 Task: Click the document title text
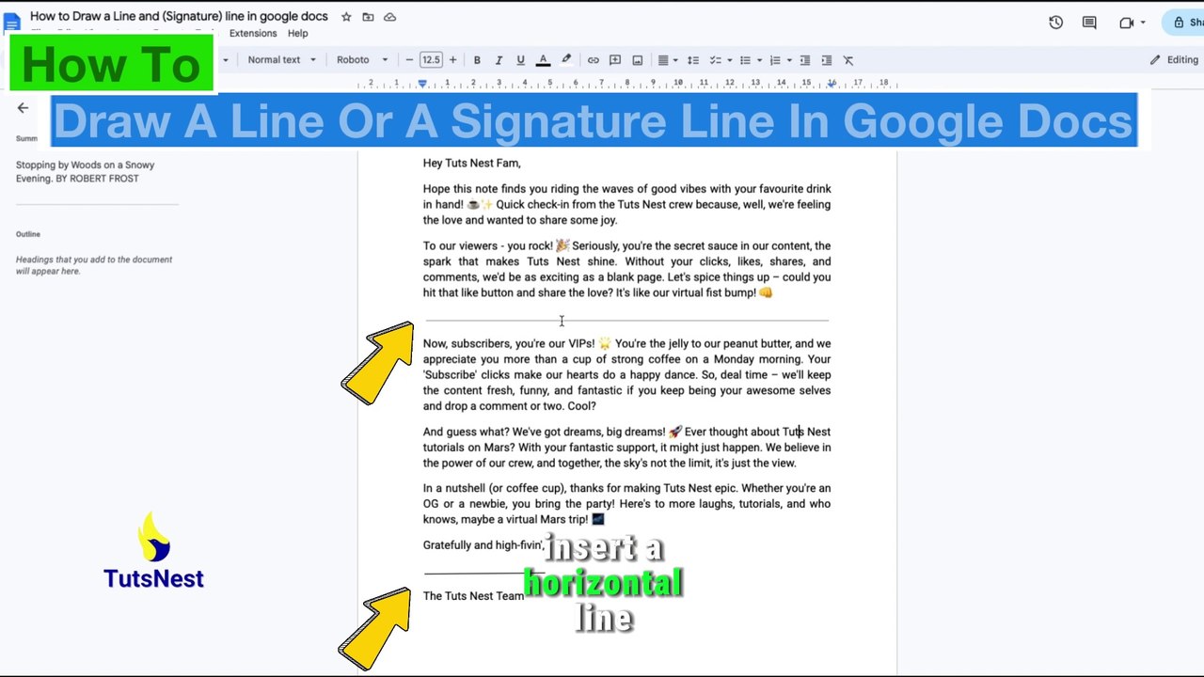pyautogui.click(x=179, y=16)
